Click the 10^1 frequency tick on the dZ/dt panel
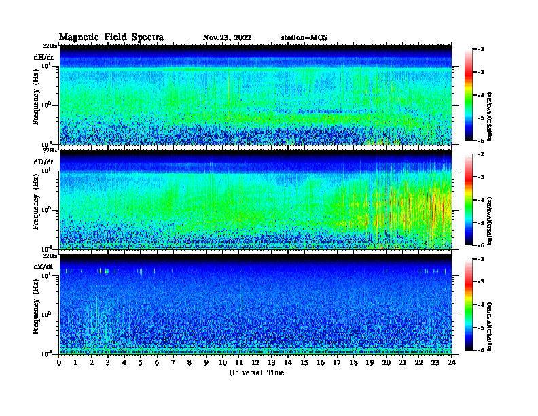The width and height of the screenshot is (538, 416). [47, 275]
